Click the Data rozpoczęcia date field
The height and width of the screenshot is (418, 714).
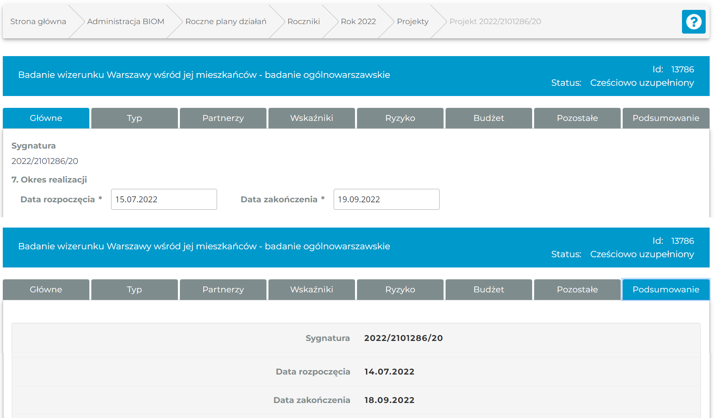(x=164, y=200)
